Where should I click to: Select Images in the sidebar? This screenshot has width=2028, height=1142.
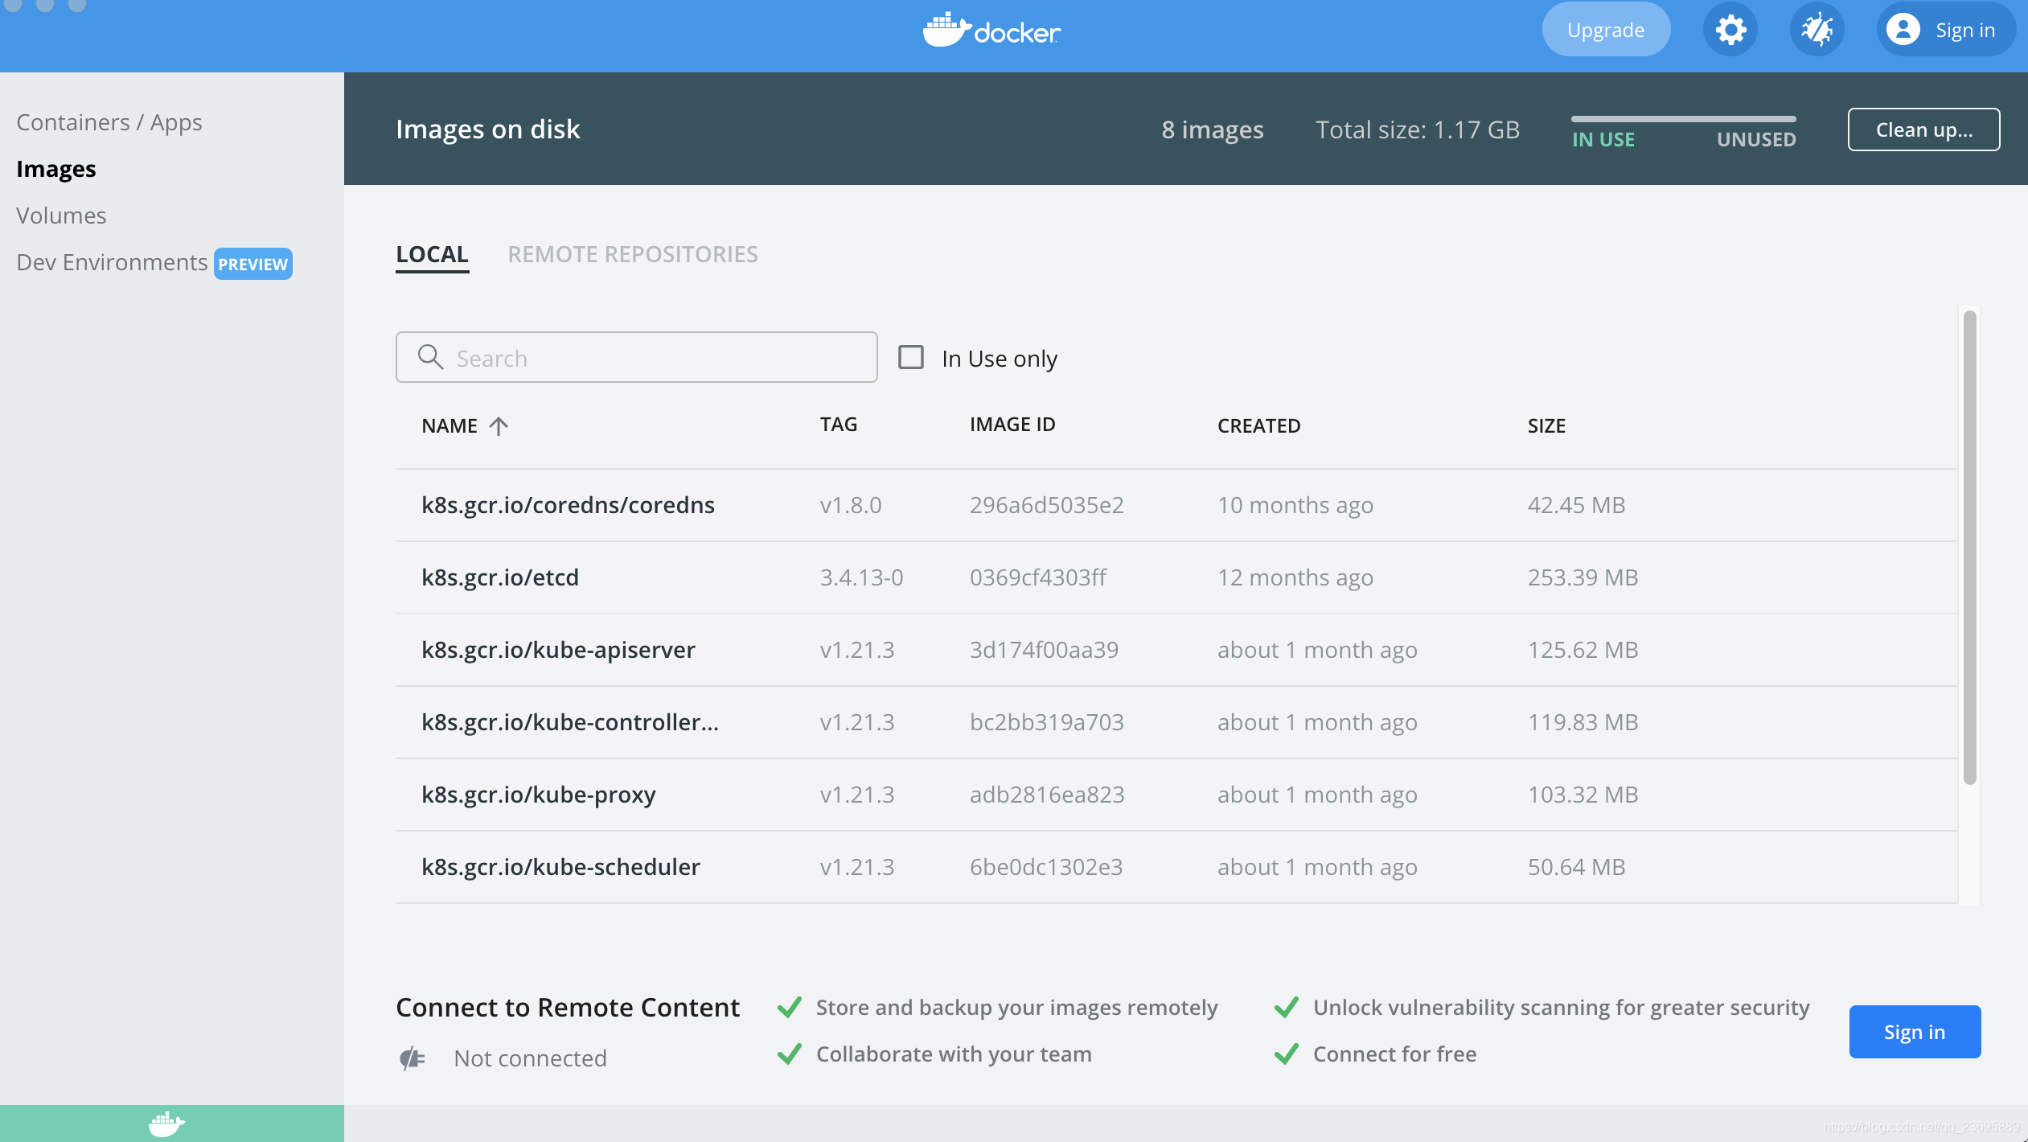[56, 169]
